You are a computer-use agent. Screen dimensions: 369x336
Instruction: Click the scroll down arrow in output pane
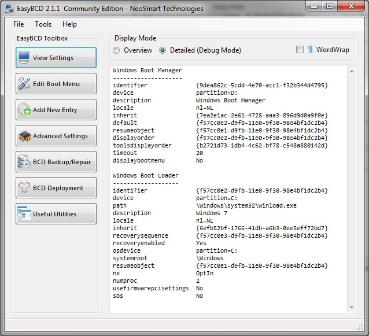coord(352,308)
